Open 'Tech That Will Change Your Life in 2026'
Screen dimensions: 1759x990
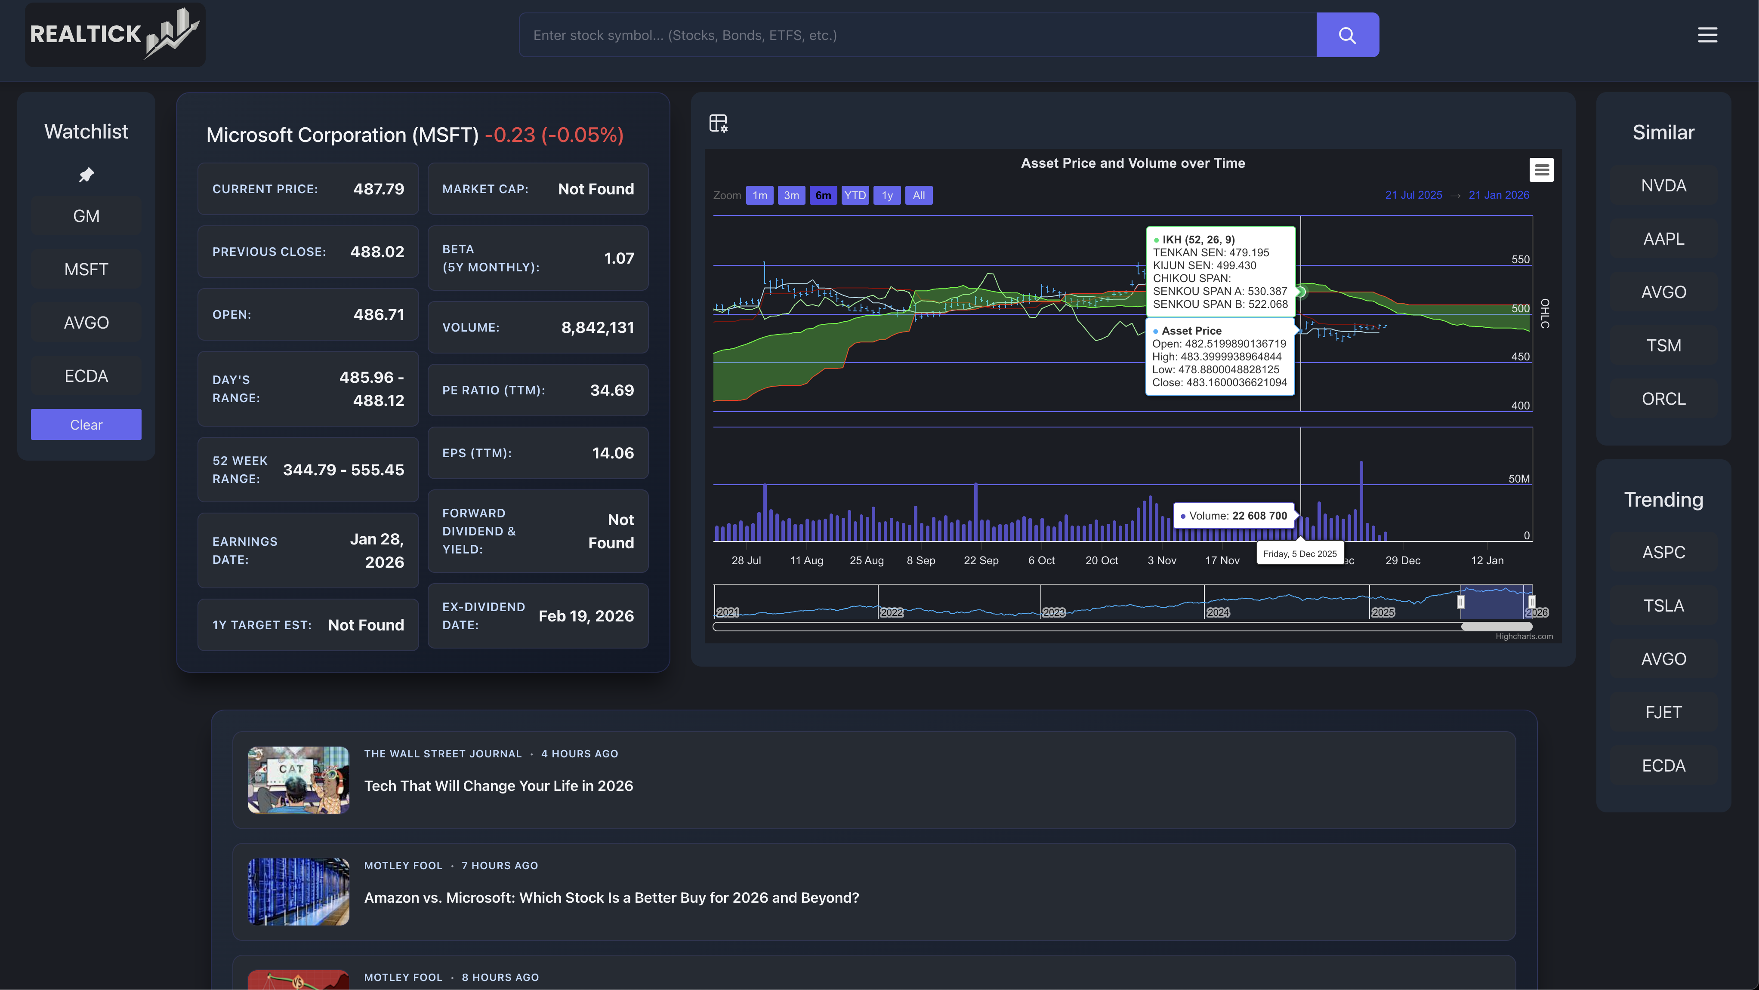point(498,785)
